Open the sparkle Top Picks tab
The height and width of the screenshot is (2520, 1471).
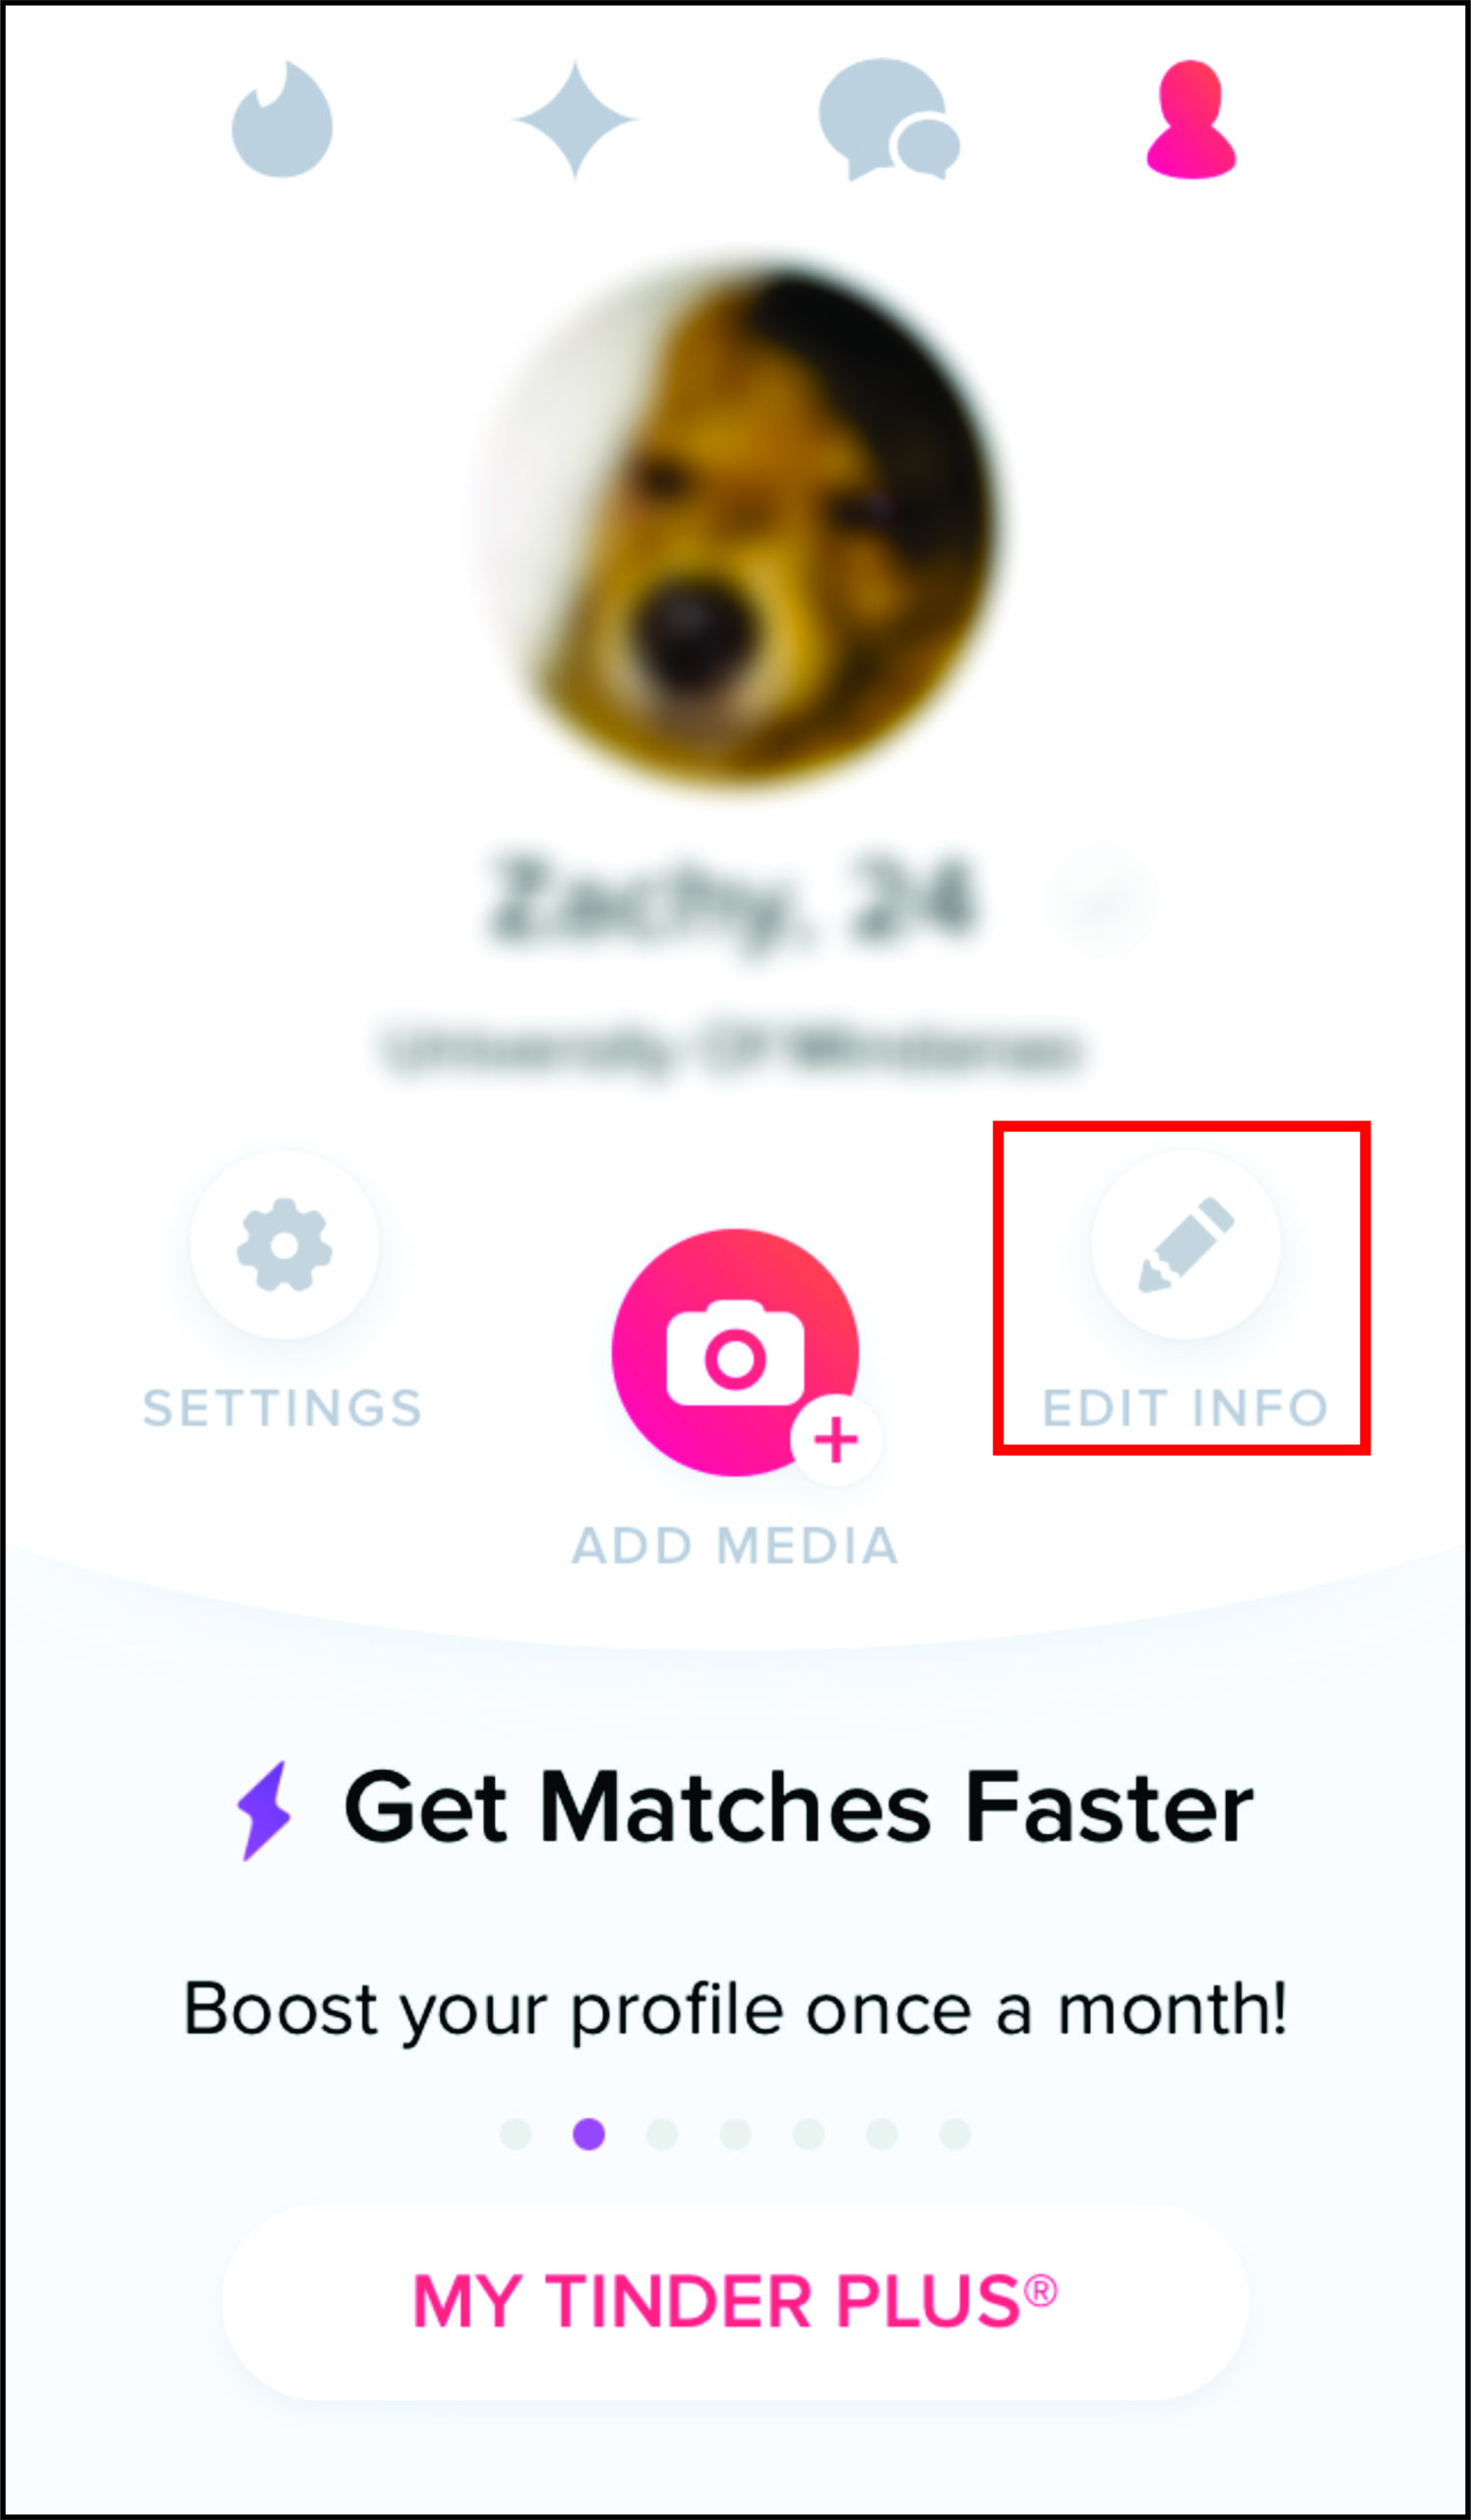(575, 120)
